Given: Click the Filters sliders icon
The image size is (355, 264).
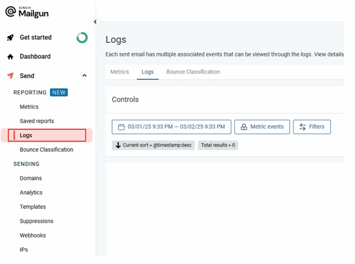Looking at the screenshot, I should point(302,127).
